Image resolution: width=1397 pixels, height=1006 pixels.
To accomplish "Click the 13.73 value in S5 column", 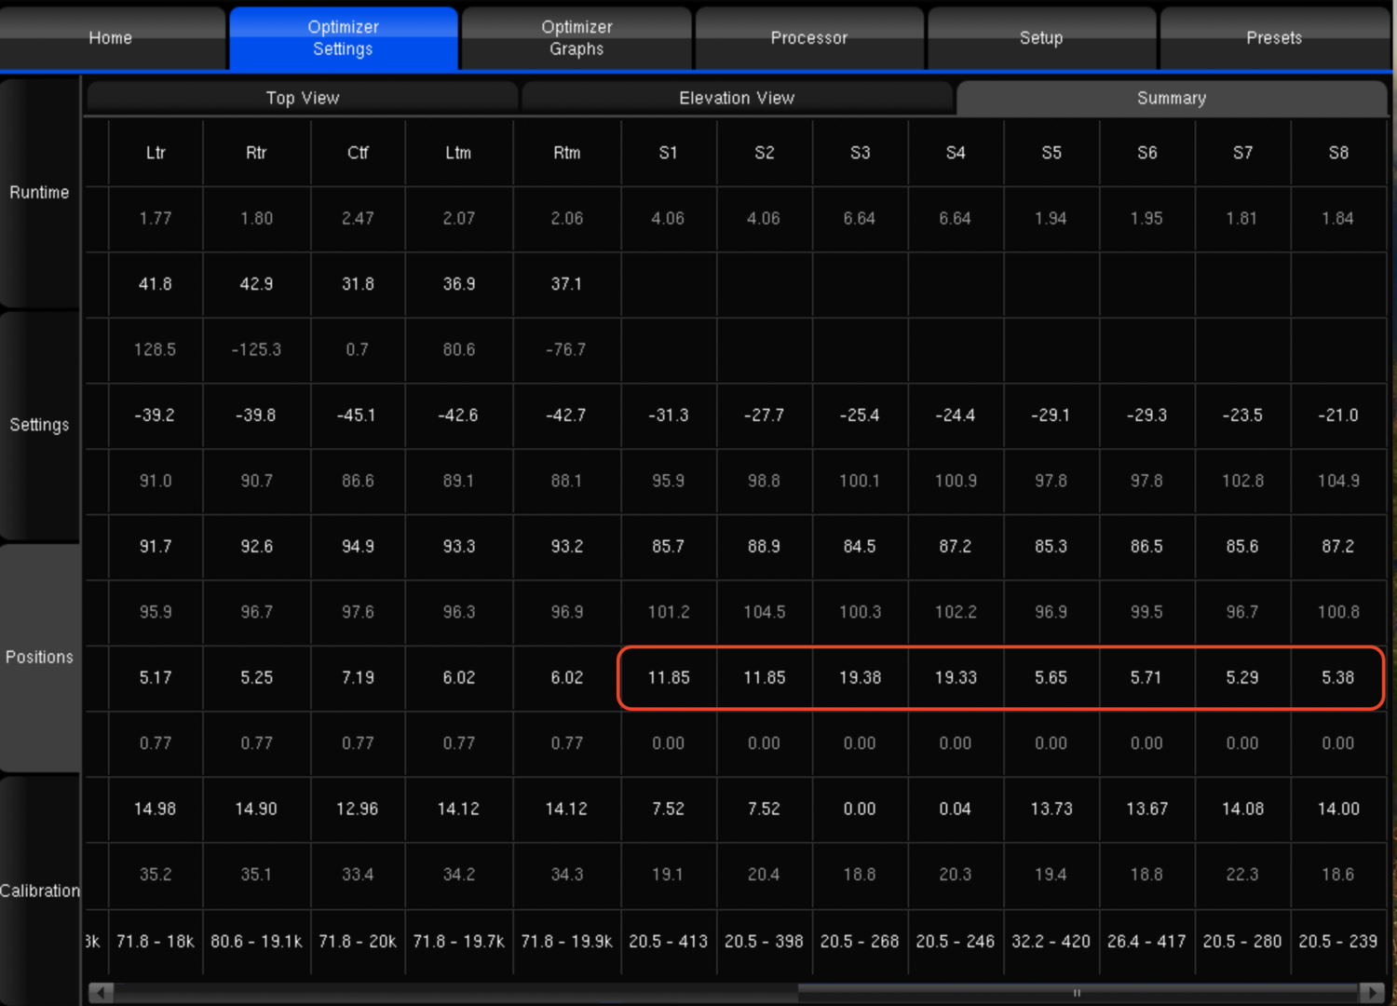I will click(x=1051, y=809).
